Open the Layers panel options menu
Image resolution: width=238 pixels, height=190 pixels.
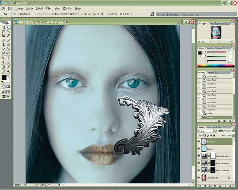(x=234, y=127)
